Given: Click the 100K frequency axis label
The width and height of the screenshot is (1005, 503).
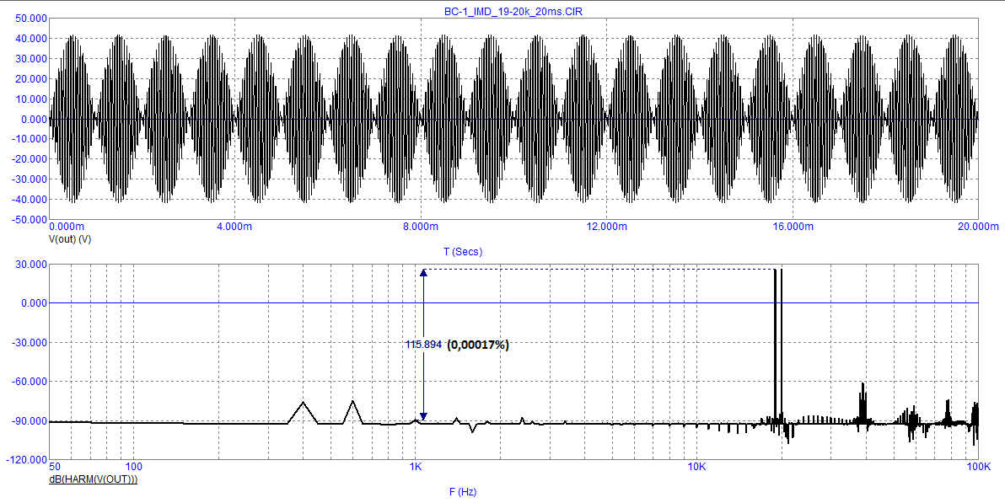Looking at the screenshot, I should click(979, 466).
